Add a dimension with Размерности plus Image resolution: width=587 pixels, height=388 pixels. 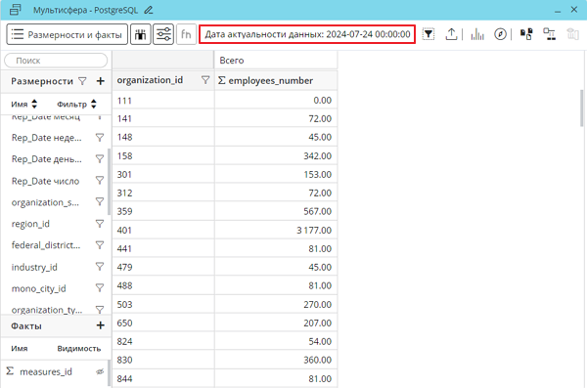pos(101,81)
